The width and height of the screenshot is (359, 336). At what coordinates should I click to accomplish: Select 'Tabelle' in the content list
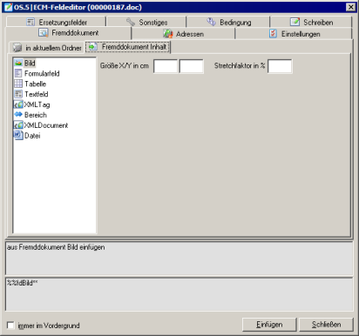(35, 84)
